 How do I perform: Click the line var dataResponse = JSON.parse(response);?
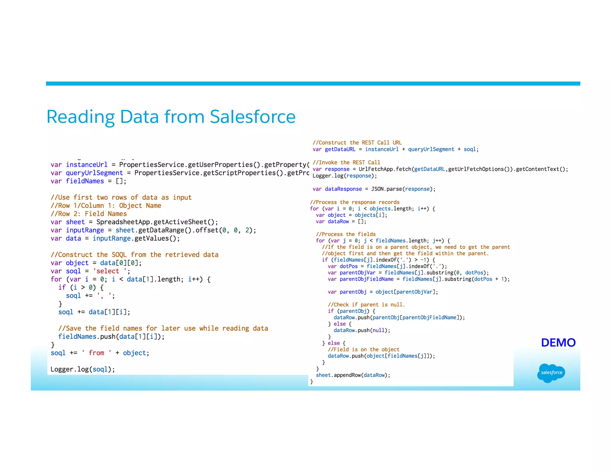pyautogui.click(x=374, y=189)
